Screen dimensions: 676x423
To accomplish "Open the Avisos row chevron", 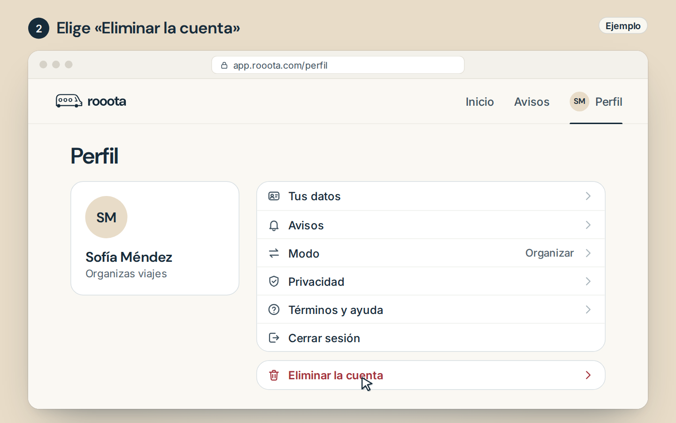I will click(588, 225).
